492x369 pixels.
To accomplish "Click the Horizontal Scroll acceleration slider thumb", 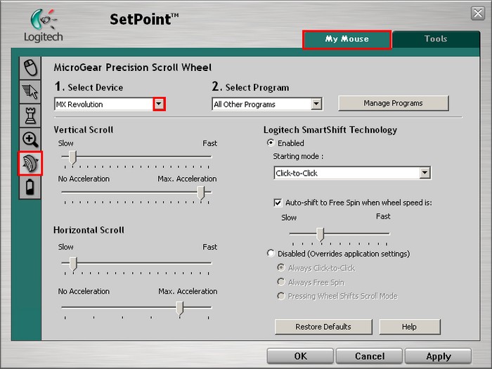I will [179, 309].
